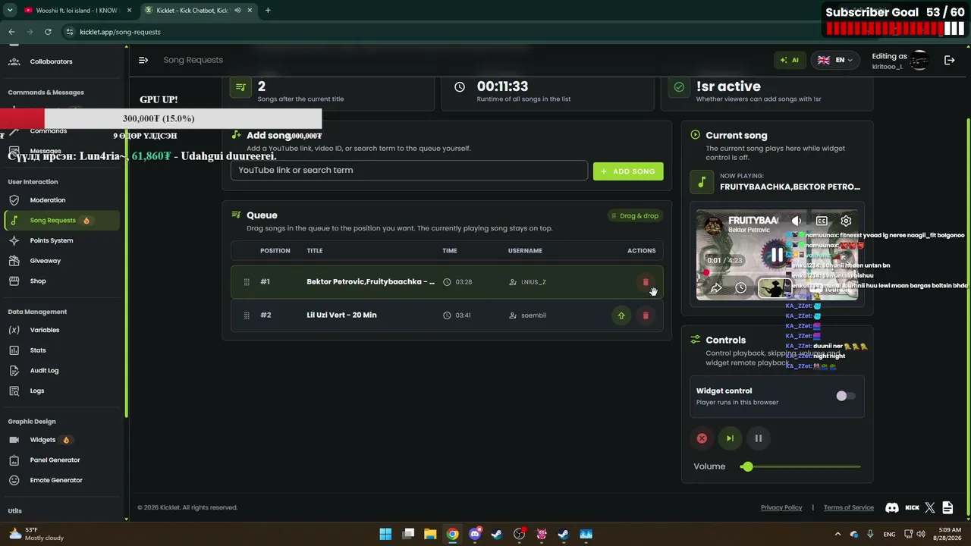
Task: Open the X (Twitter) icon in footer
Action: click(930, 507)
